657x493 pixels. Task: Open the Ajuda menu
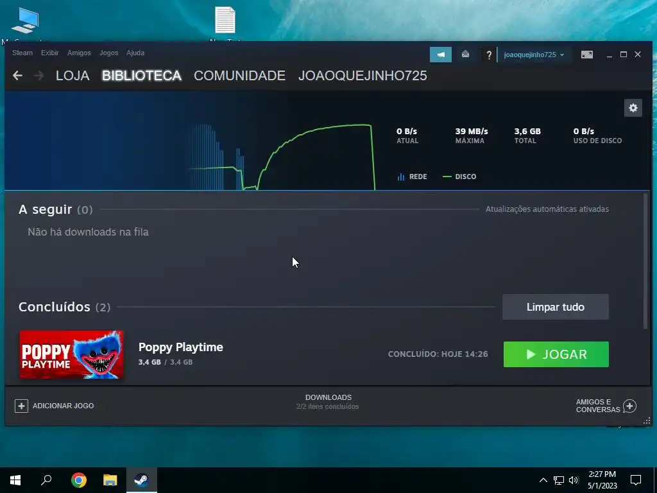(135, 53)
